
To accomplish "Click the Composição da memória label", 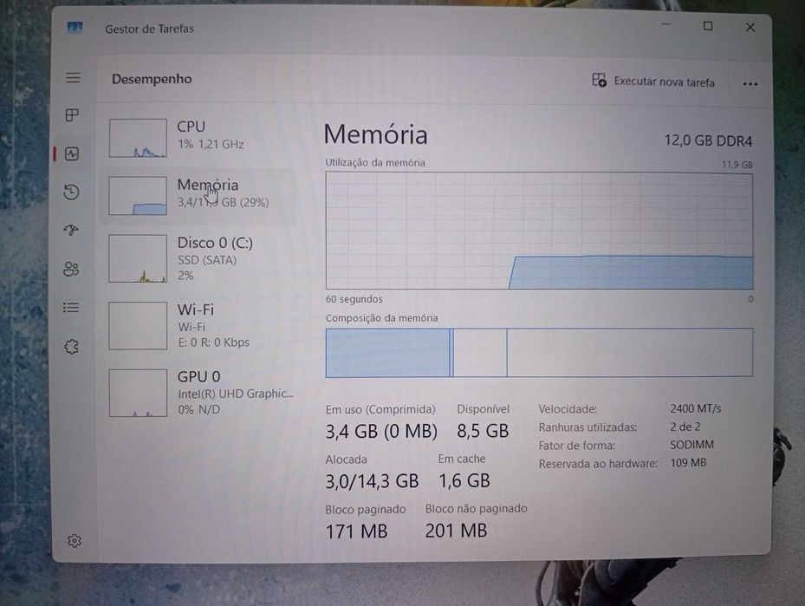I will 382,318.
